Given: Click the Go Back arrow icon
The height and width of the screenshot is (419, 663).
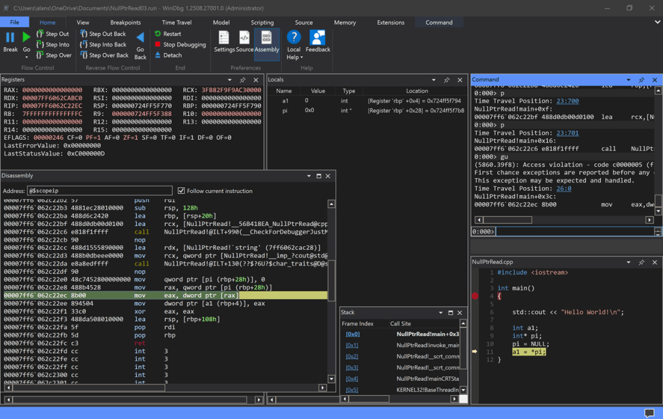Looking at the screenshot, I should coord(140,38).
